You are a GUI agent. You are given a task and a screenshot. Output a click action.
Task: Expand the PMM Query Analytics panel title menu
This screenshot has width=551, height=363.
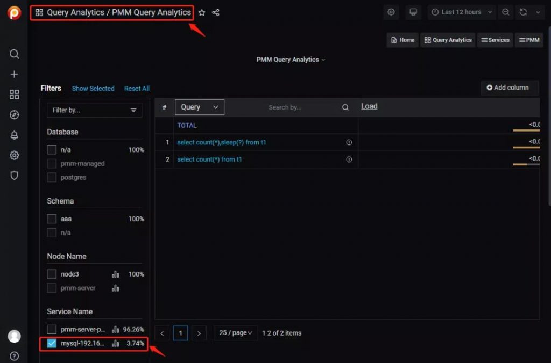[x=291, y=60]
